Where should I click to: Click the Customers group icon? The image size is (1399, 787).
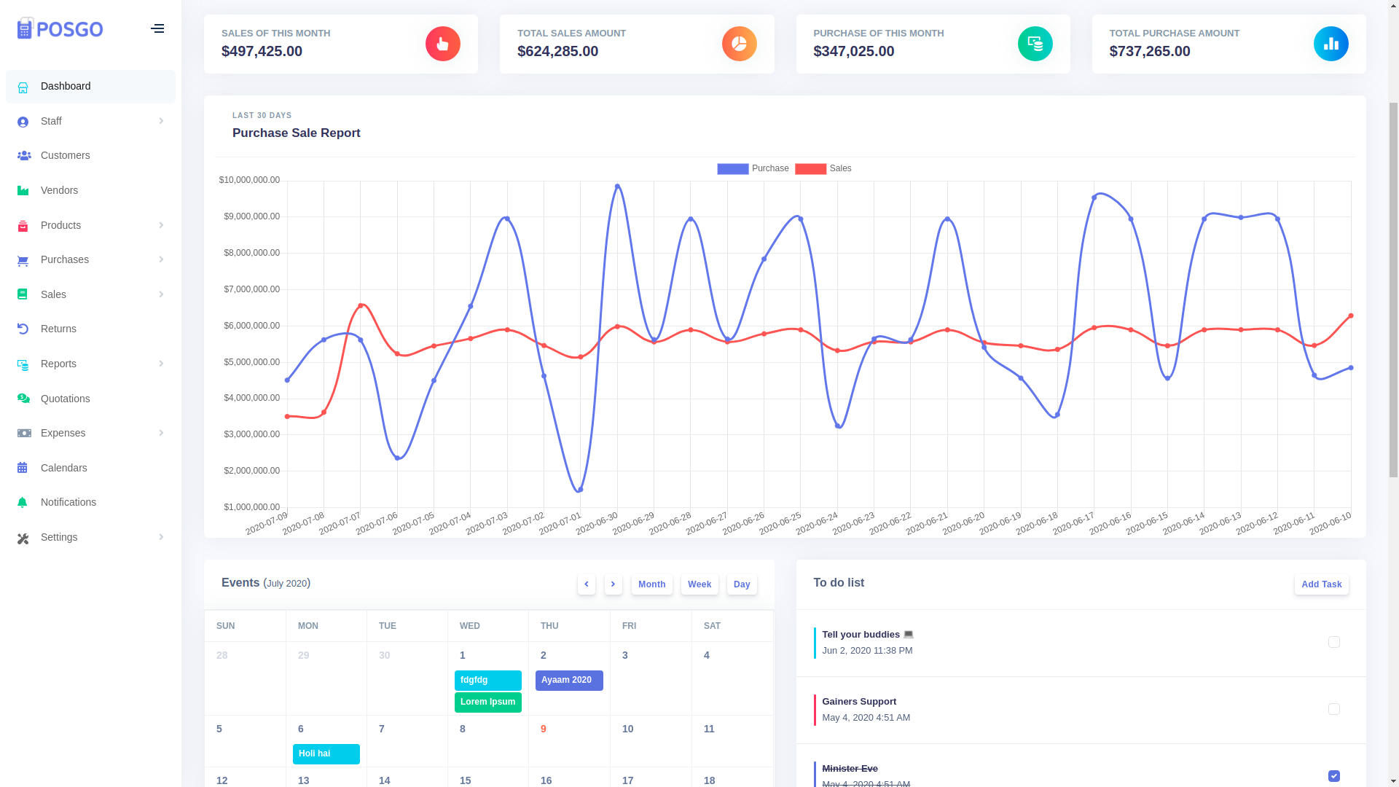[x=23, y=156]
